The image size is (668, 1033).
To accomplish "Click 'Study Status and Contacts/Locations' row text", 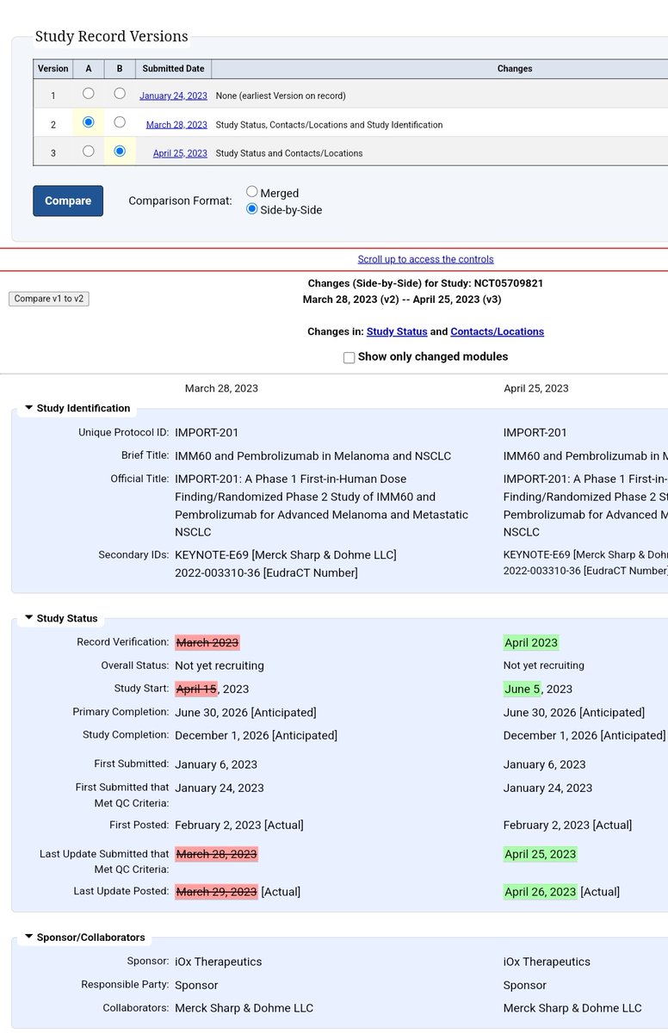I will 289,153.
